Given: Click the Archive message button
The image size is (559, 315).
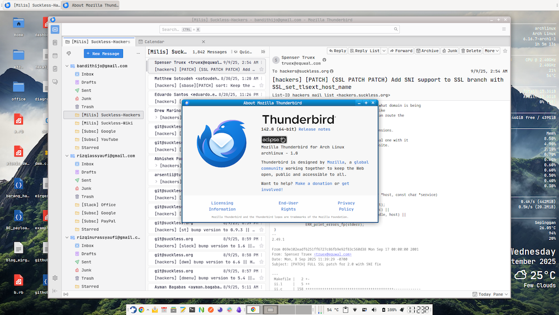Looking at the screenshot, I should tap(427, 51).
